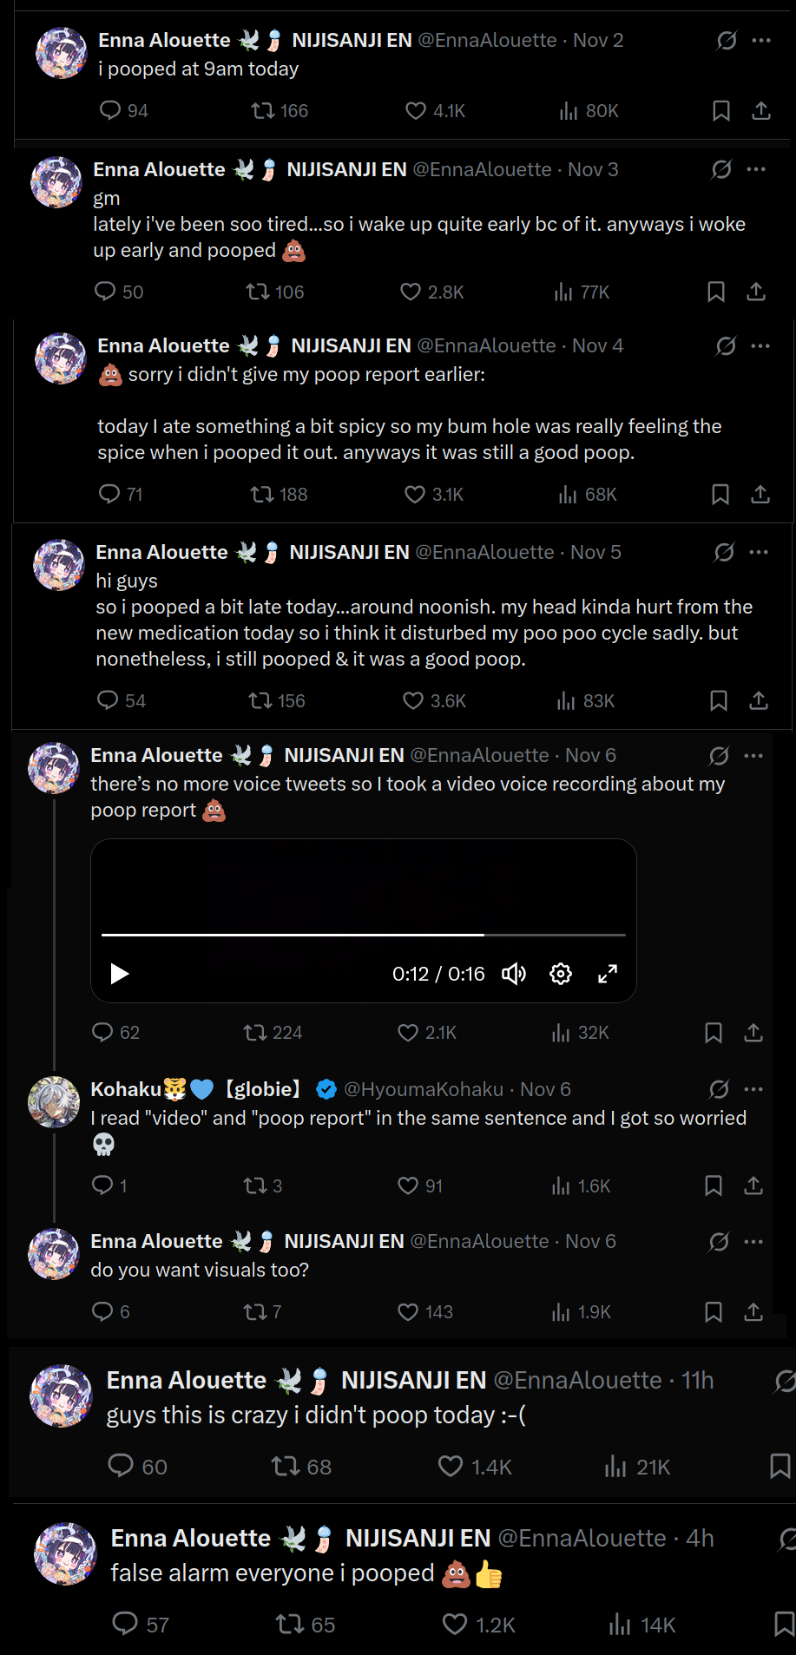Retweet the Nov 3 tweet
The image size is (796, 1655).
pyautogui.click(x=258, y=292)
